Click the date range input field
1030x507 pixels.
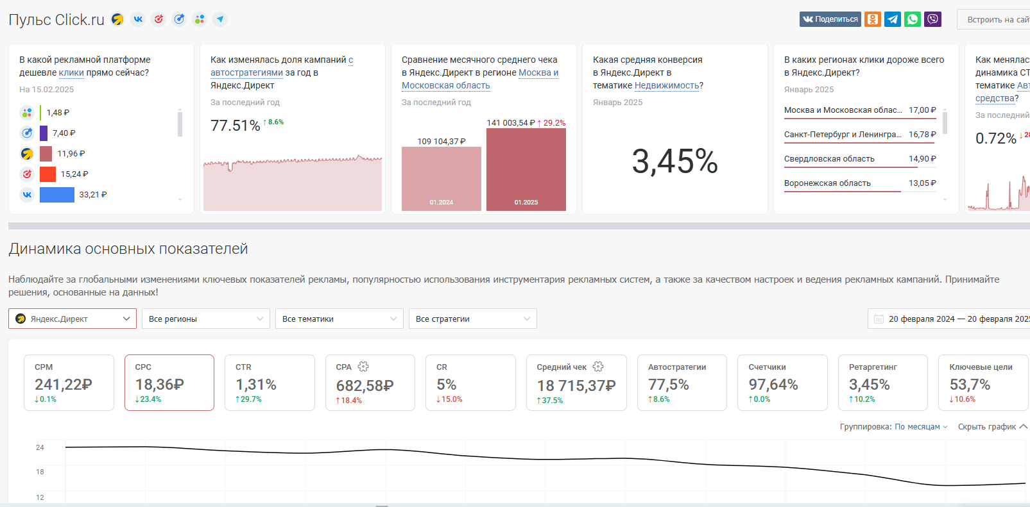(950, 319)
